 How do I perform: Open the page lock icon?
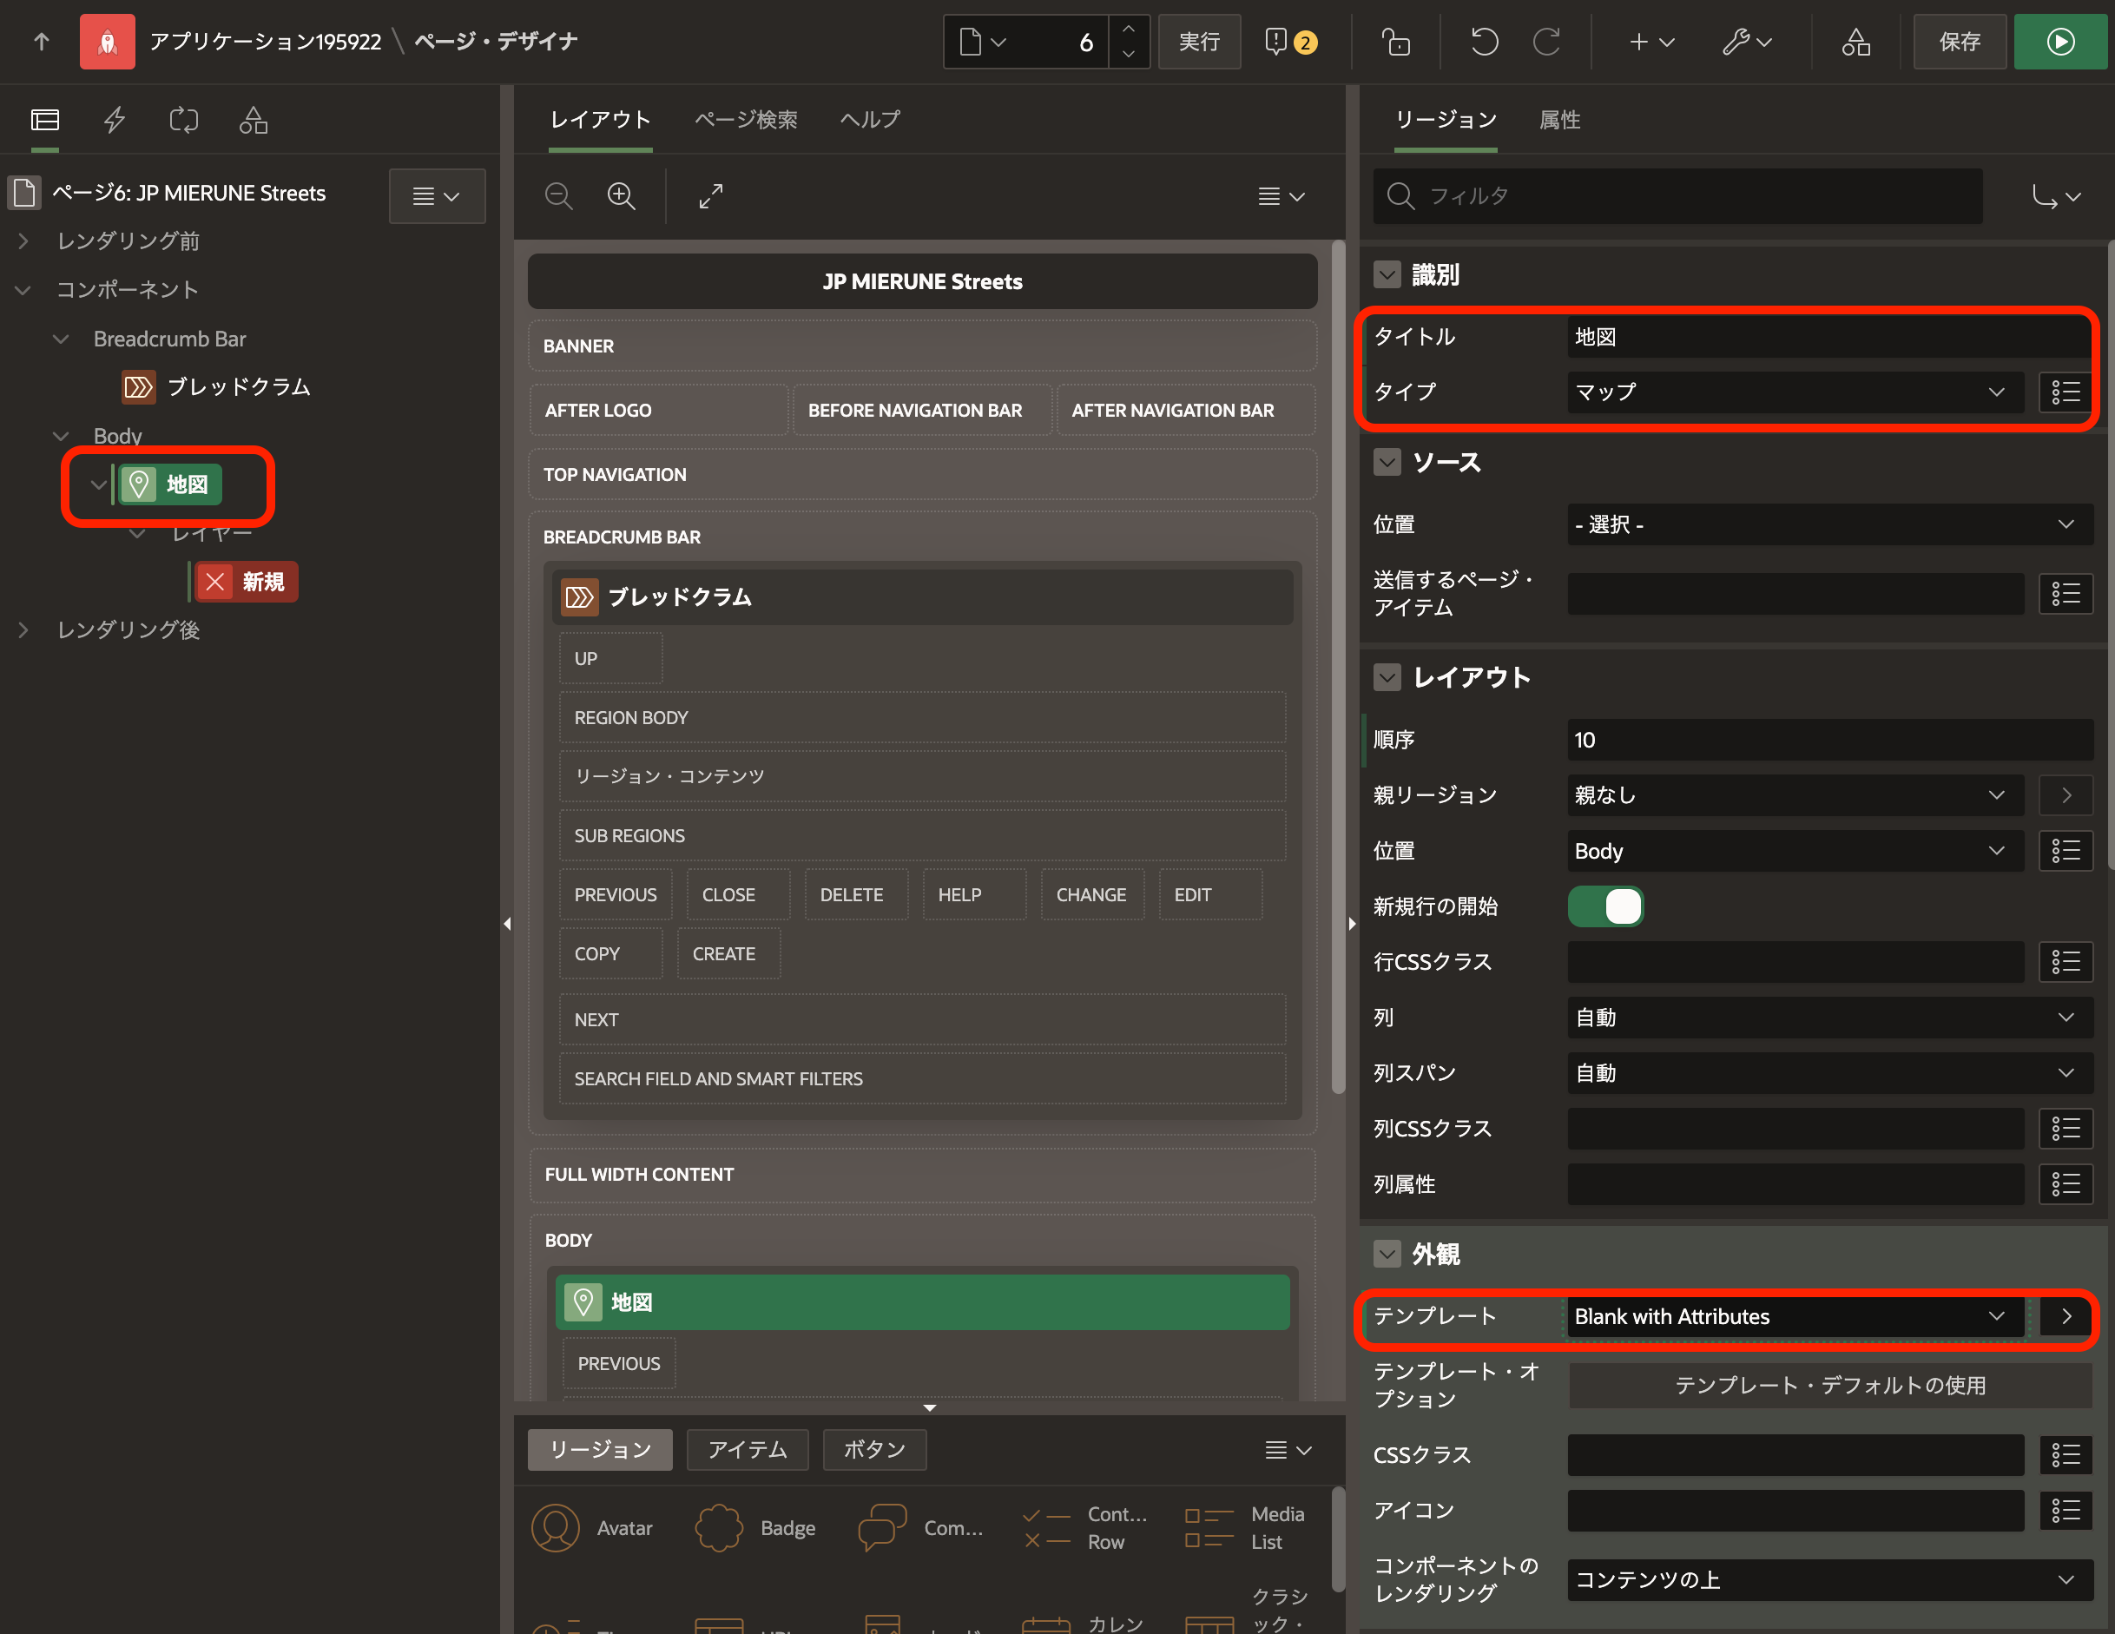click(1394, 42)
